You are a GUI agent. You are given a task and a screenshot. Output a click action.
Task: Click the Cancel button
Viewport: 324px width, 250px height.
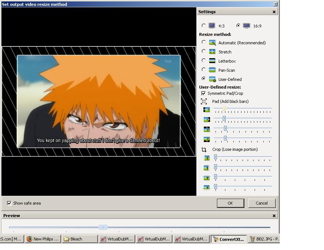point(262,203)
